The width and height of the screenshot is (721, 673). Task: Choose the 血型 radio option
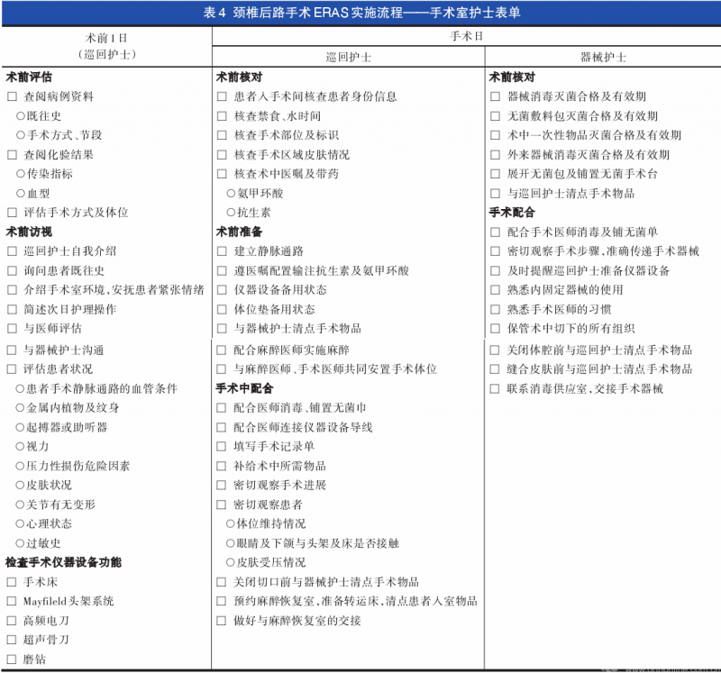click(x=21, y=194)
